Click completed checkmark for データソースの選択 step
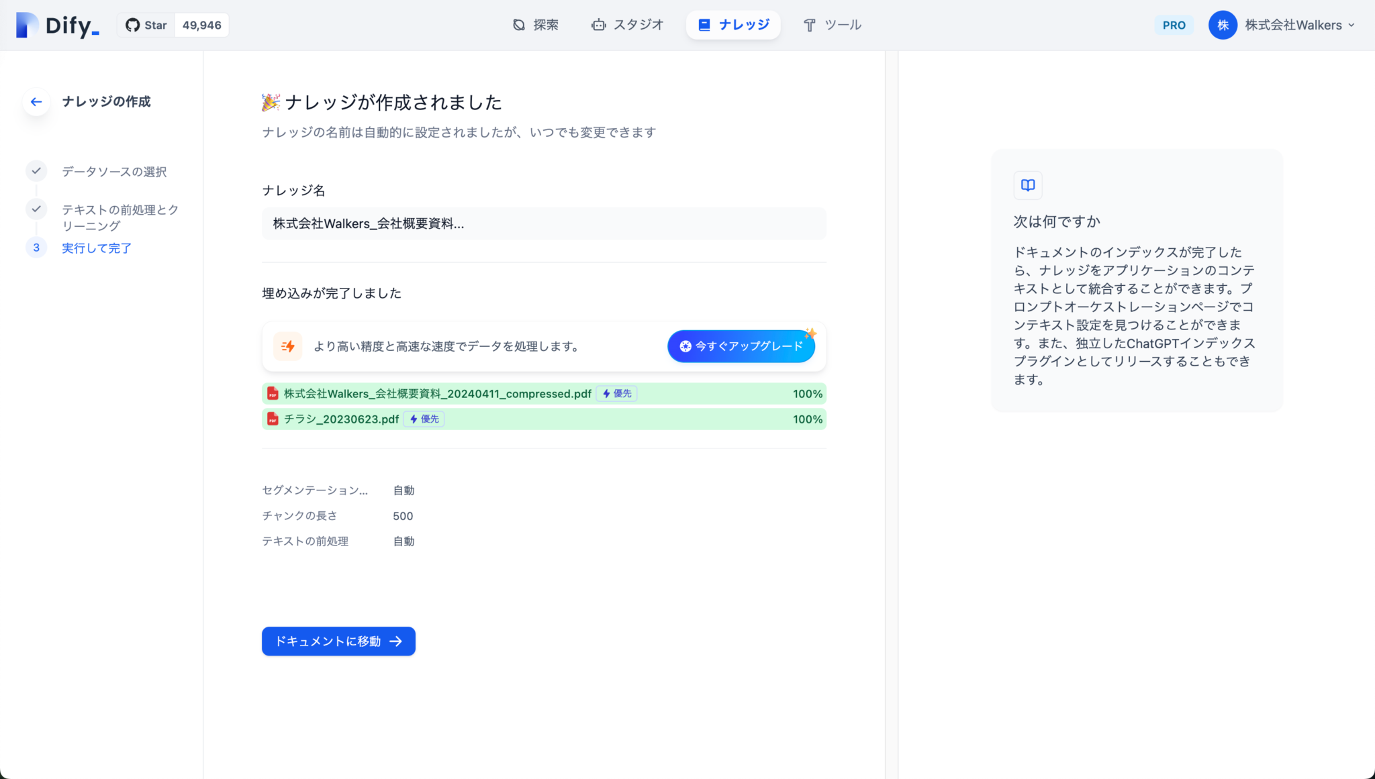The width and height of the screenshot is (1375, 779). click(x=36, y=171)
